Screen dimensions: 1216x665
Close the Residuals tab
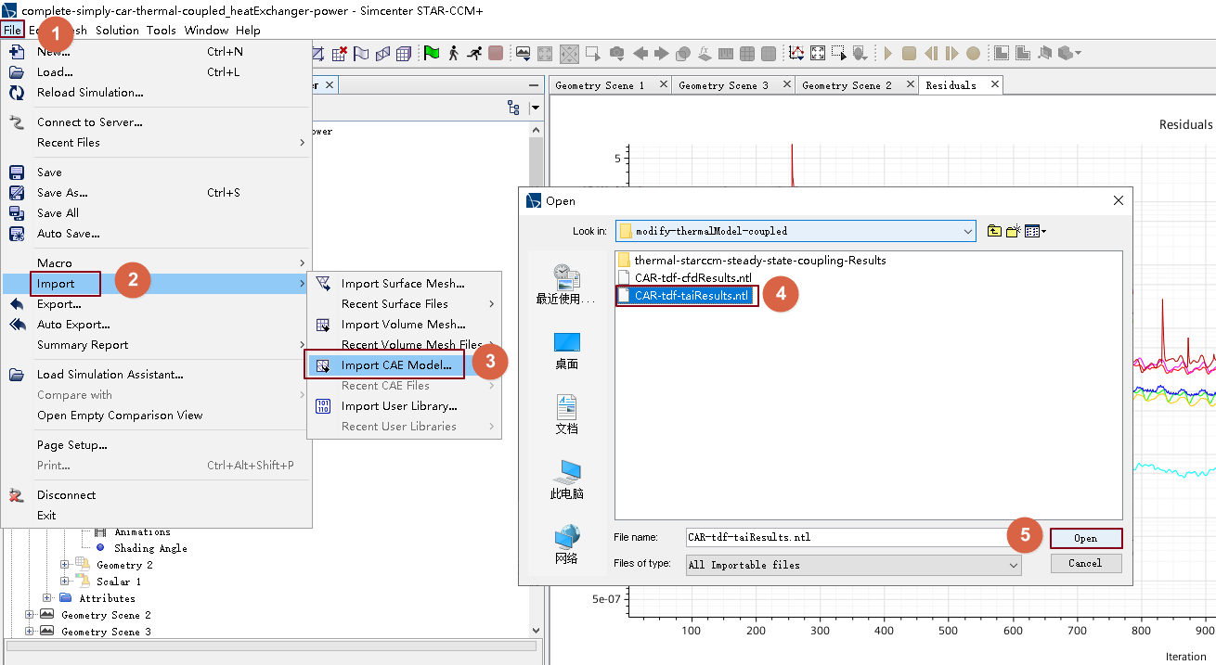(995, 84)
